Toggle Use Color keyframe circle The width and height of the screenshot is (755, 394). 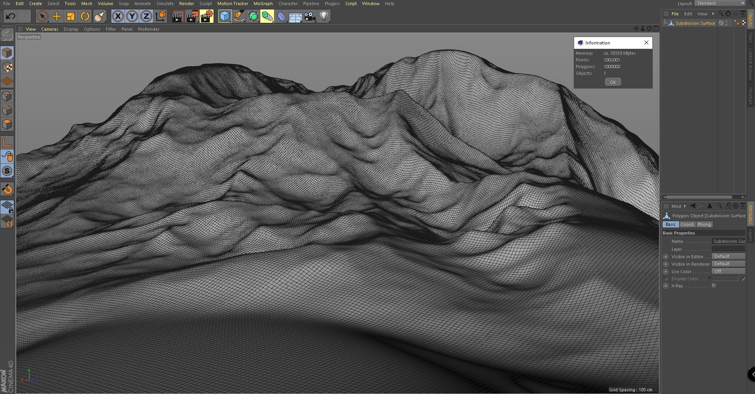[x=666, y=272]
